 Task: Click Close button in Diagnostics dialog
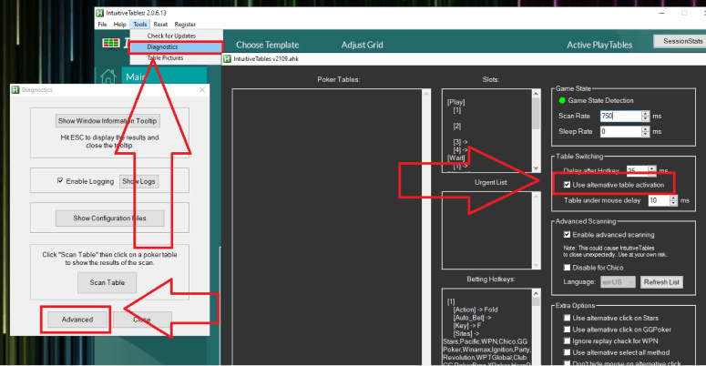tap(142, 320)
